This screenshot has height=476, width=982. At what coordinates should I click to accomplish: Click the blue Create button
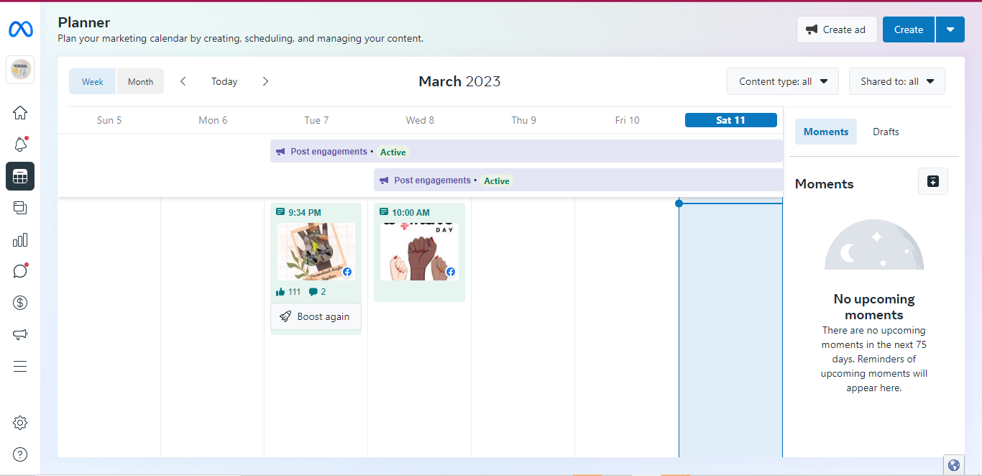coord(909,29)
